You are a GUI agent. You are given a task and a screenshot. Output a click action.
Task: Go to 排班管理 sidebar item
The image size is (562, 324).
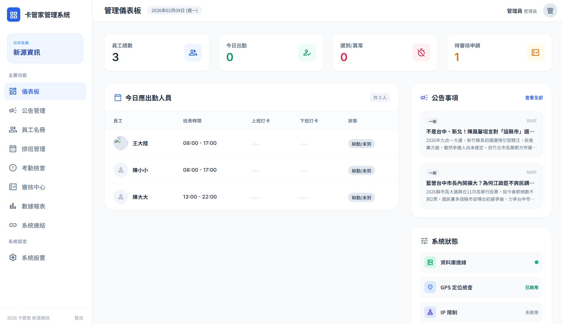pos(34,149)
